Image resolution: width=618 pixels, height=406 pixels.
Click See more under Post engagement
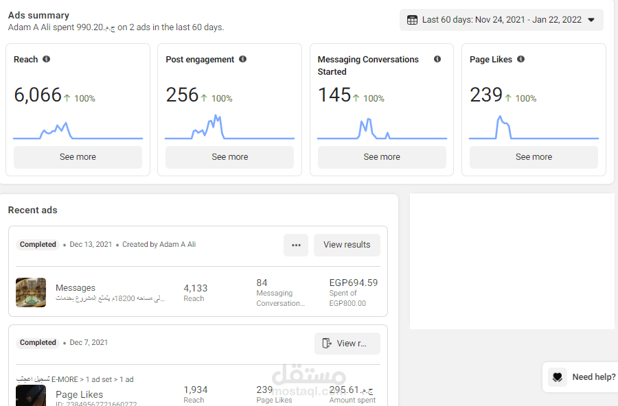[230, 157]
